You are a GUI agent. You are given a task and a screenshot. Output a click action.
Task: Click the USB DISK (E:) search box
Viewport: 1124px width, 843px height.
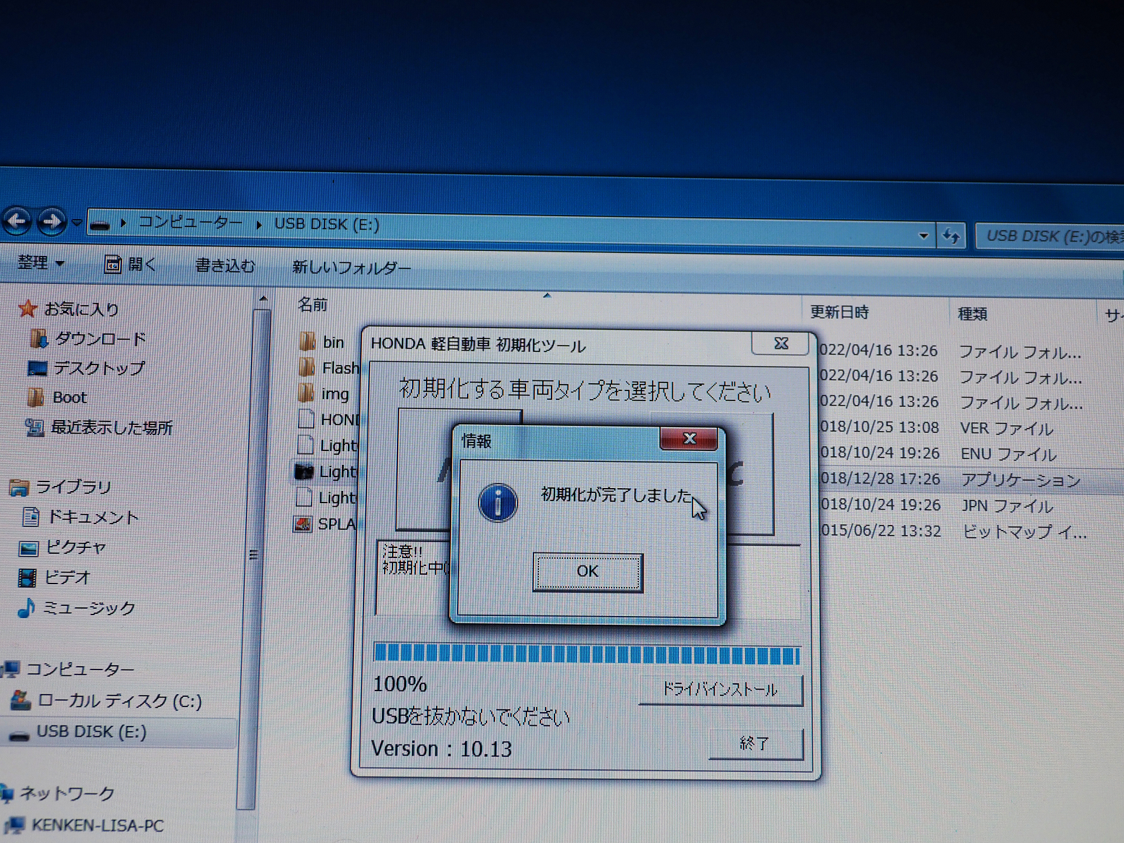click(1050, 236)
